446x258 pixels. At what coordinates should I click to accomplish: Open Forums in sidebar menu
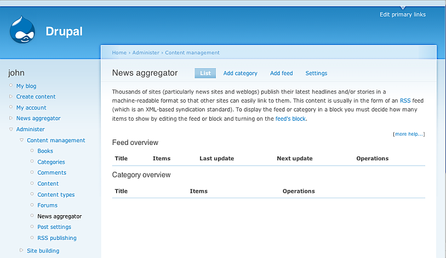(47, 205)
